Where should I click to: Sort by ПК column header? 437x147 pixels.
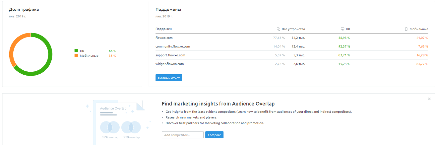[348, 29]
